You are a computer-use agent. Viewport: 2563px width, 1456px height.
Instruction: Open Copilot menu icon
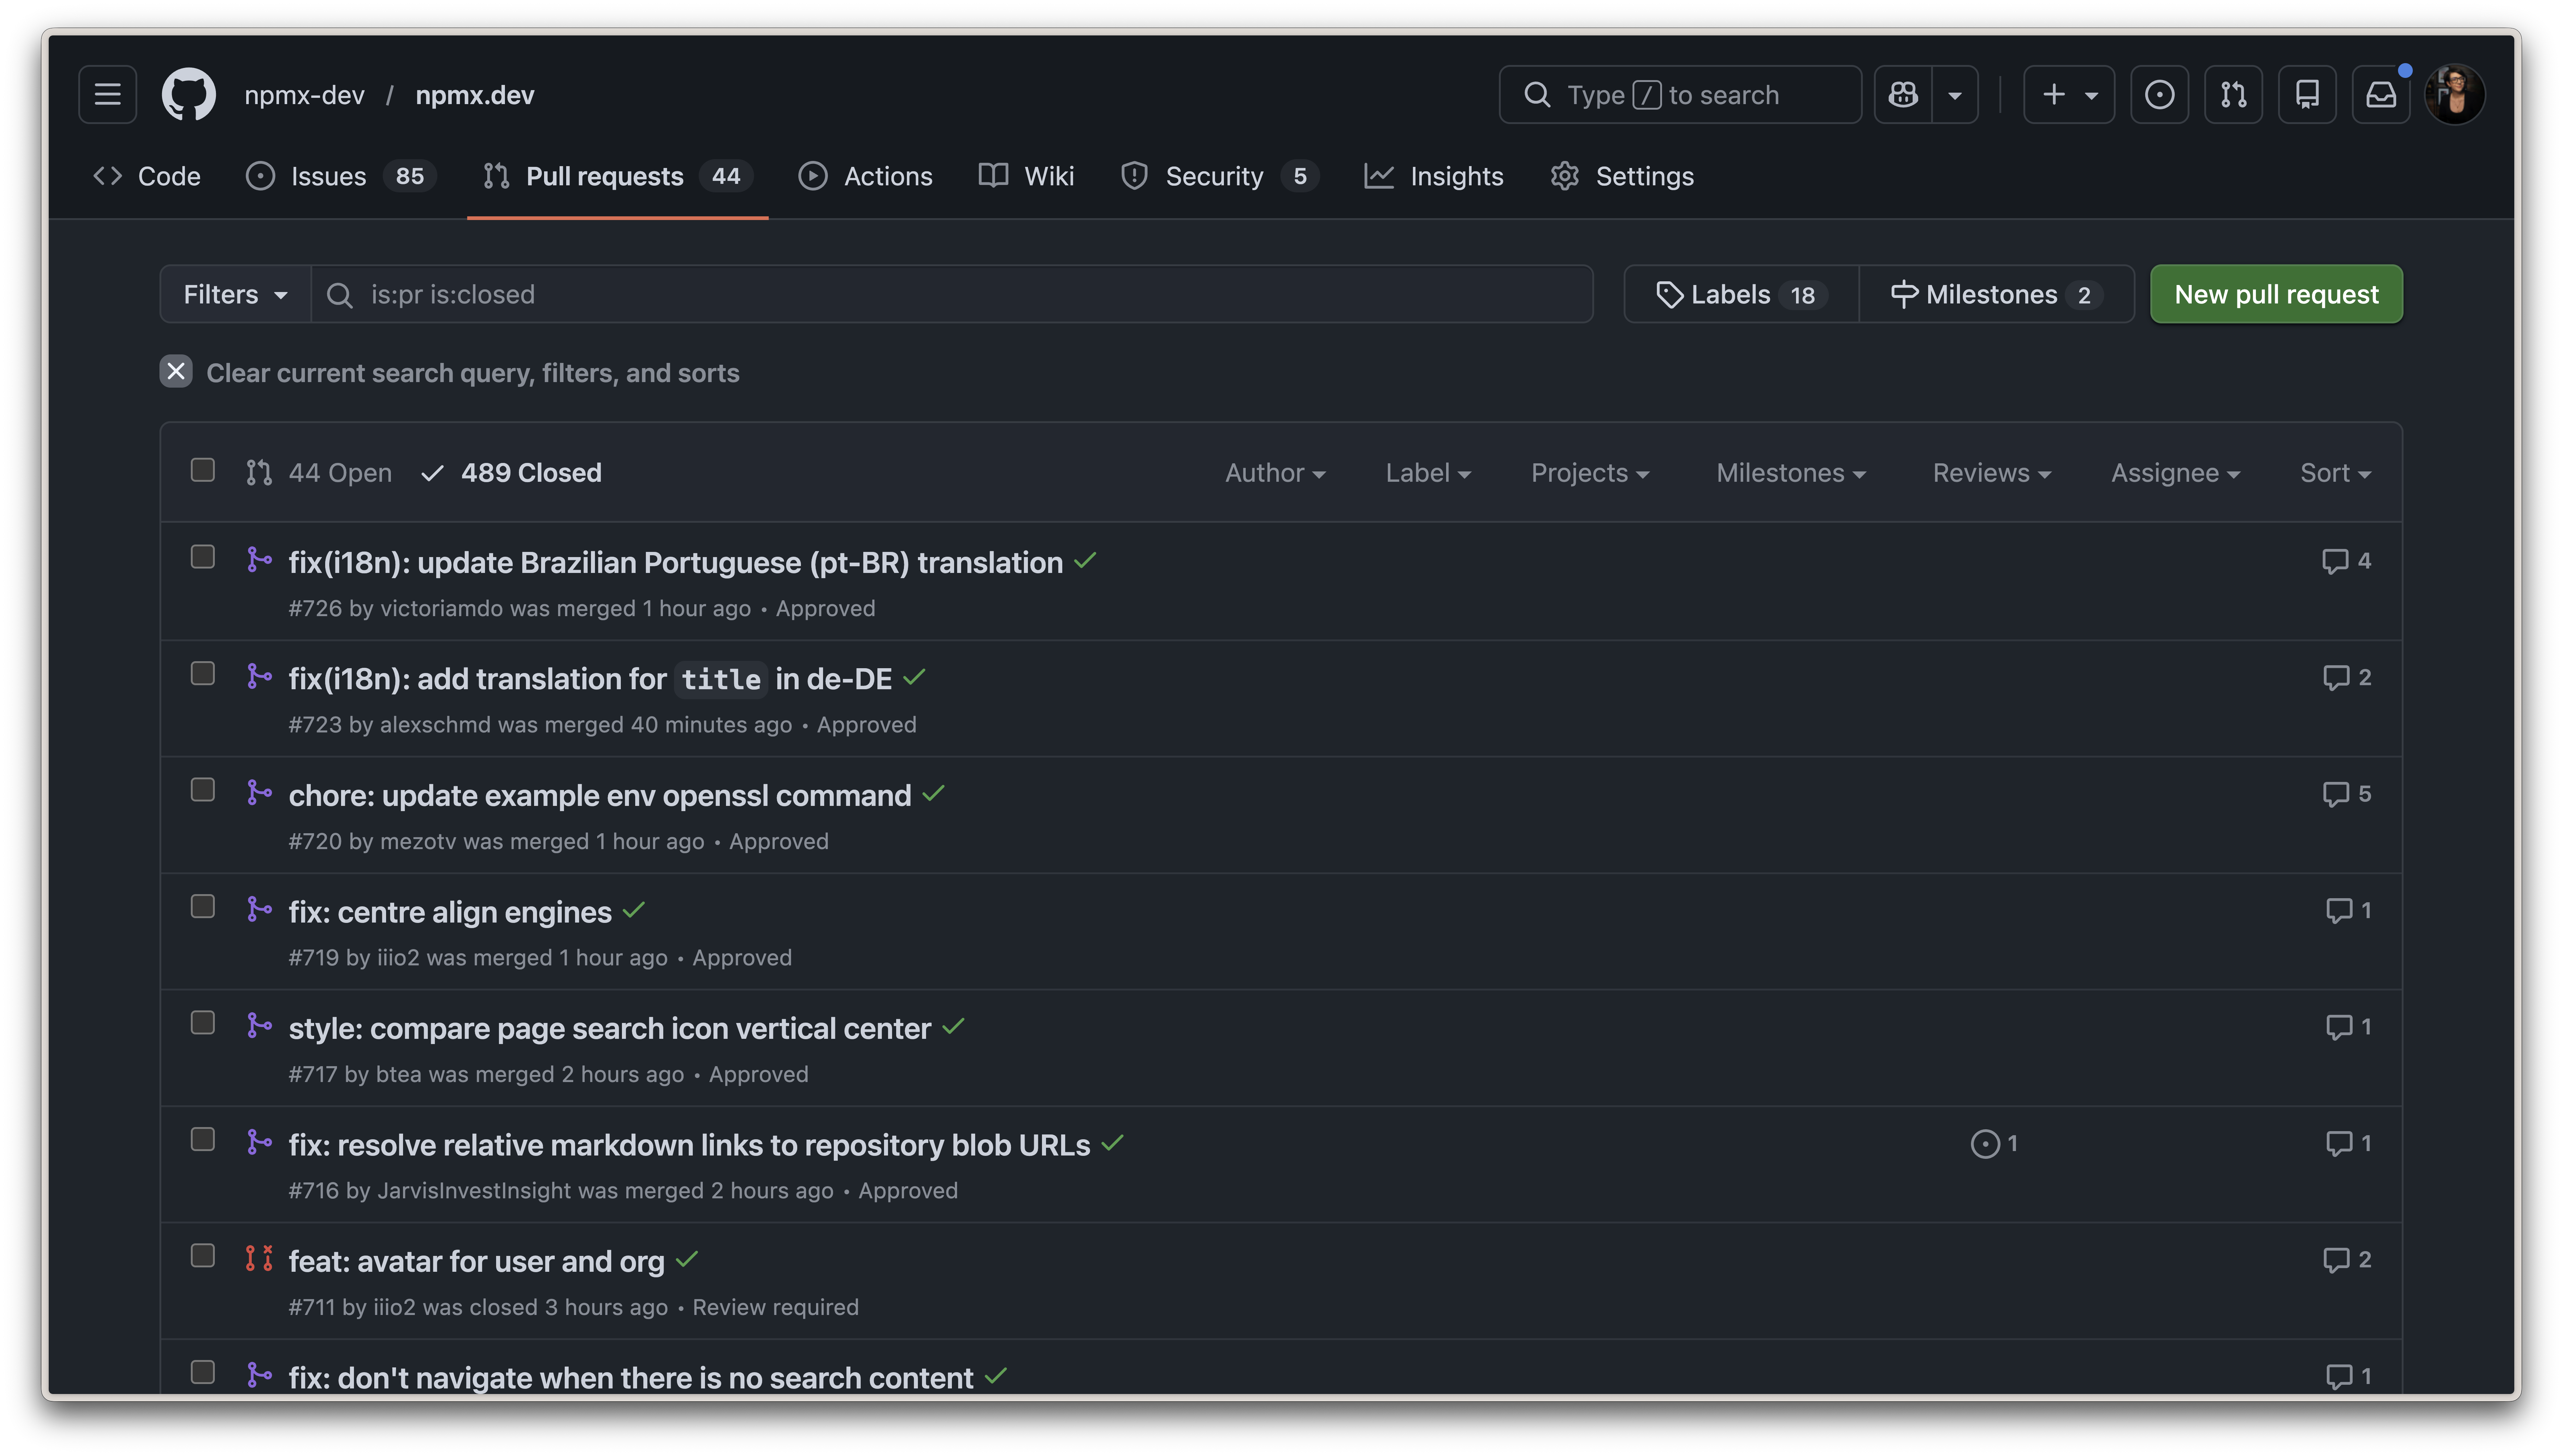pos(1903,94)
